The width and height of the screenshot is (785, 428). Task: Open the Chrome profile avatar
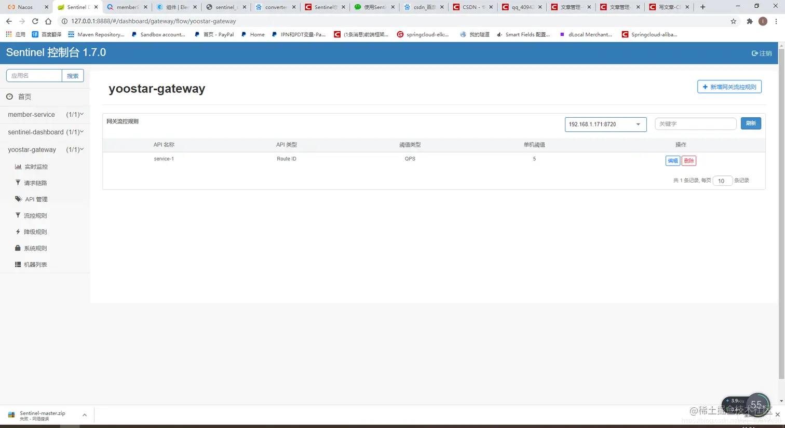point(763,21)
